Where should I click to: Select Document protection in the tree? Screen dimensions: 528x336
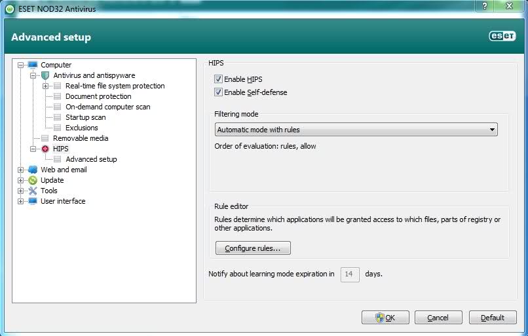(x=98, y=96)
